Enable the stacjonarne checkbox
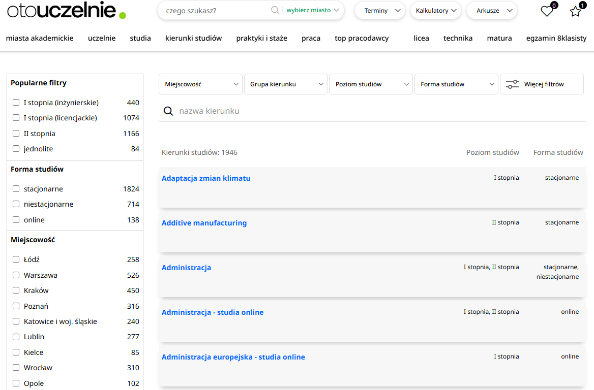The height and width of the screenshot is (390, 594). [x=16, y=189]
